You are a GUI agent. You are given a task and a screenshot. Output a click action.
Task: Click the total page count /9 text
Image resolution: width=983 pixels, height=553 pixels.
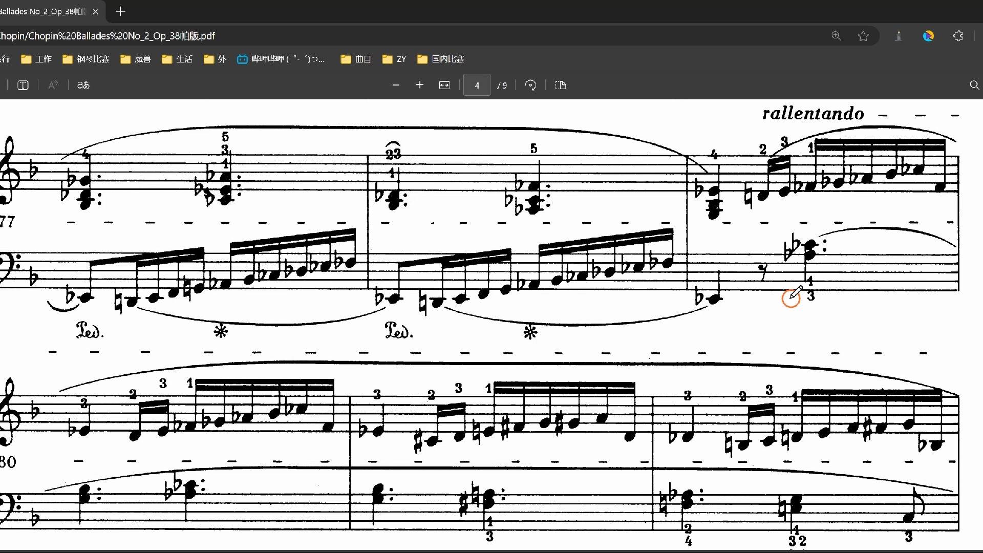(x=502, y=86)
